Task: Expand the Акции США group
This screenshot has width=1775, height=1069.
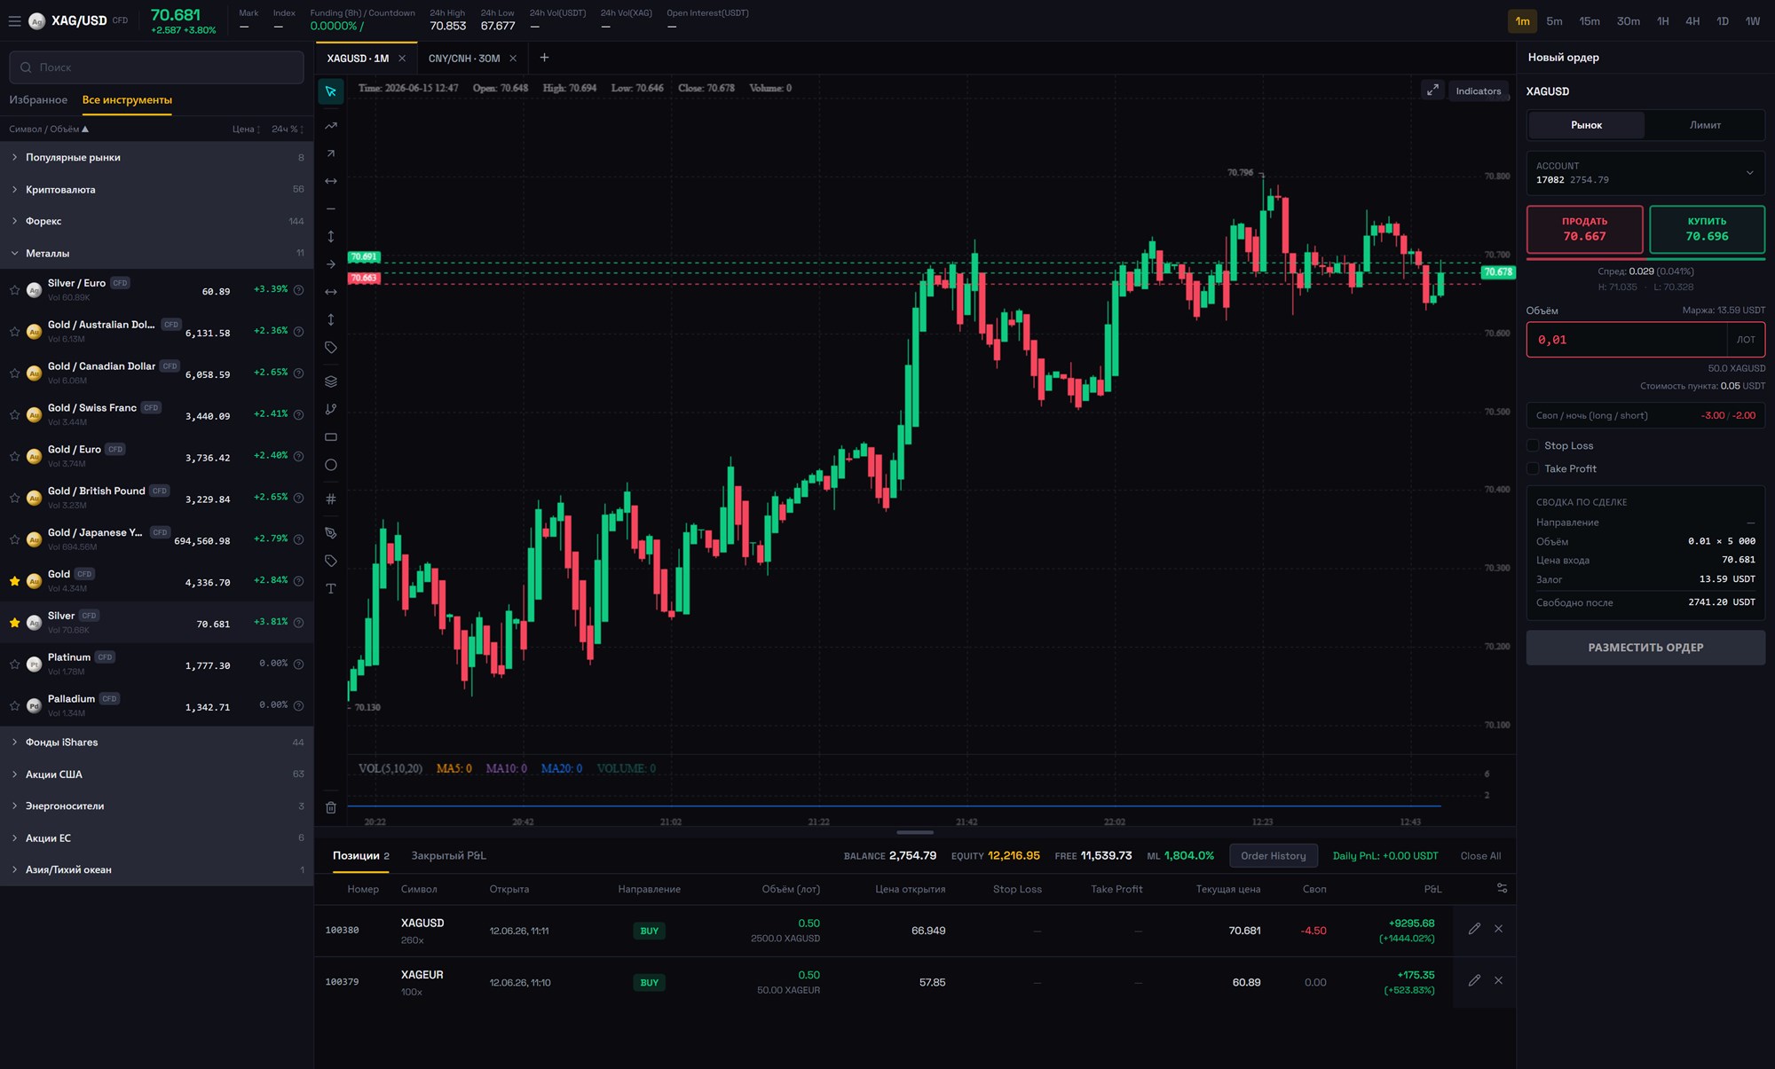Action: click(157, 774)
